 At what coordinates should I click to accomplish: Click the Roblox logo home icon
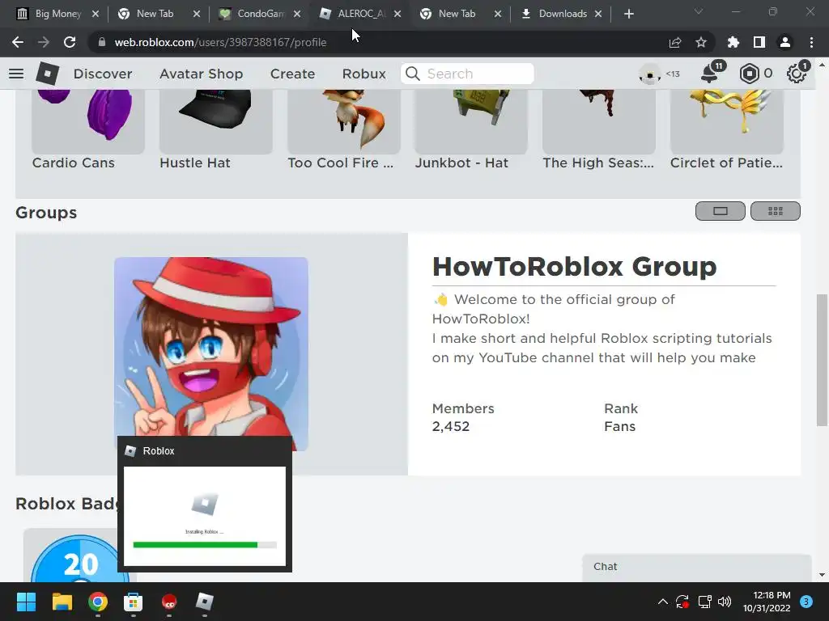pyautogui.click(x=47, y=74)
